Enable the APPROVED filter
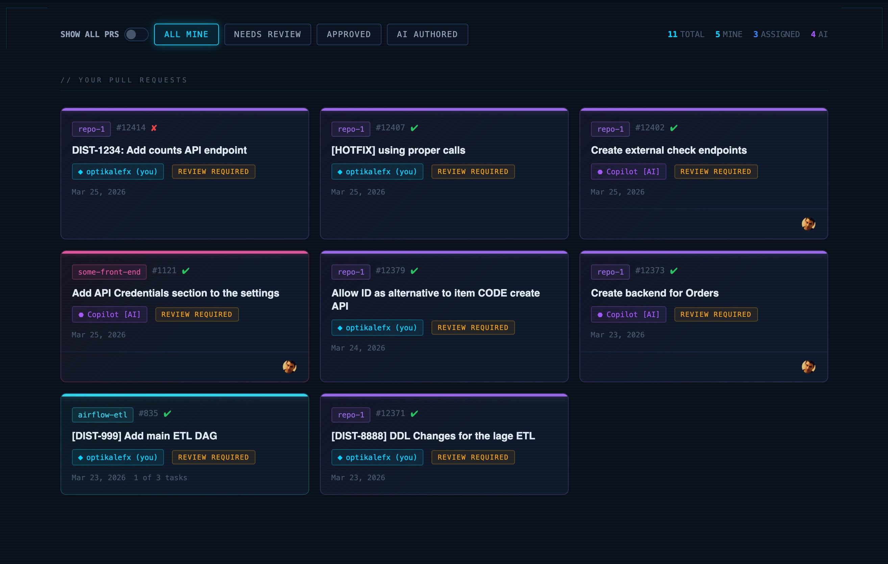 click(348, 34)
